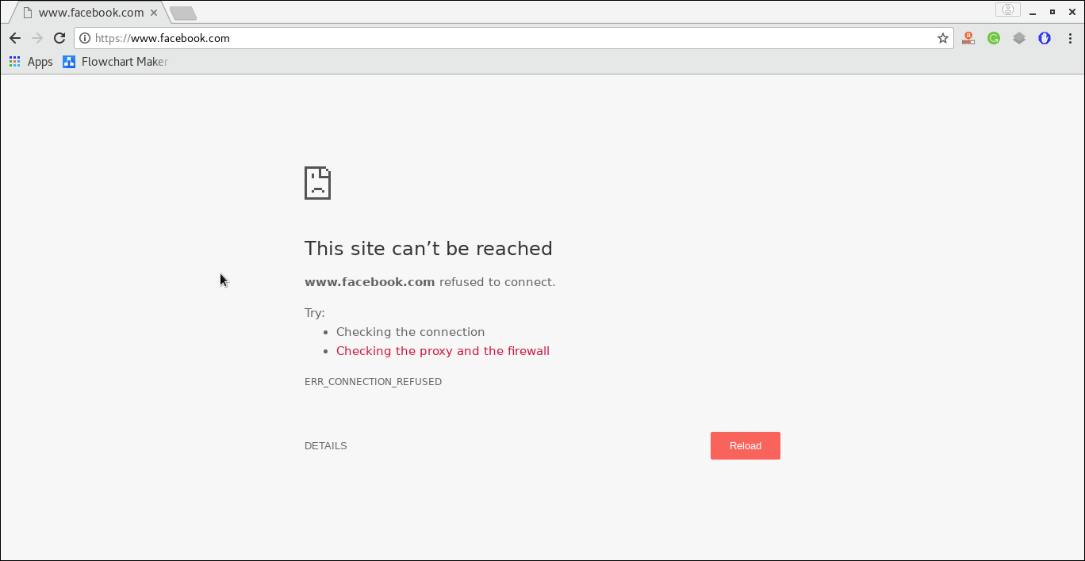The height and width of the screenshot is (561, 1085).
Task: Click the Reload button
Action: click(x=745, y=445)
